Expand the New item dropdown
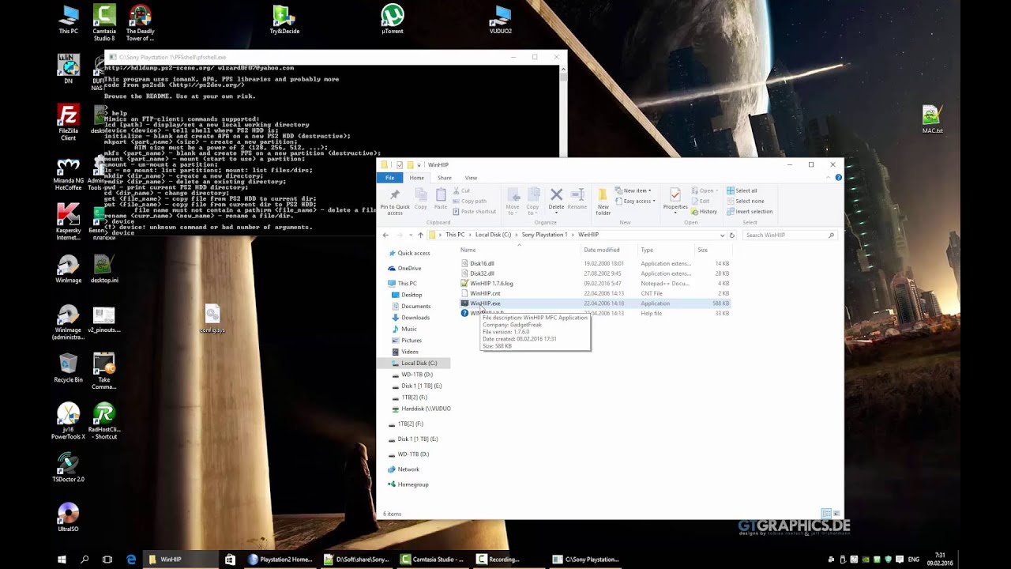 coord(633,190)
